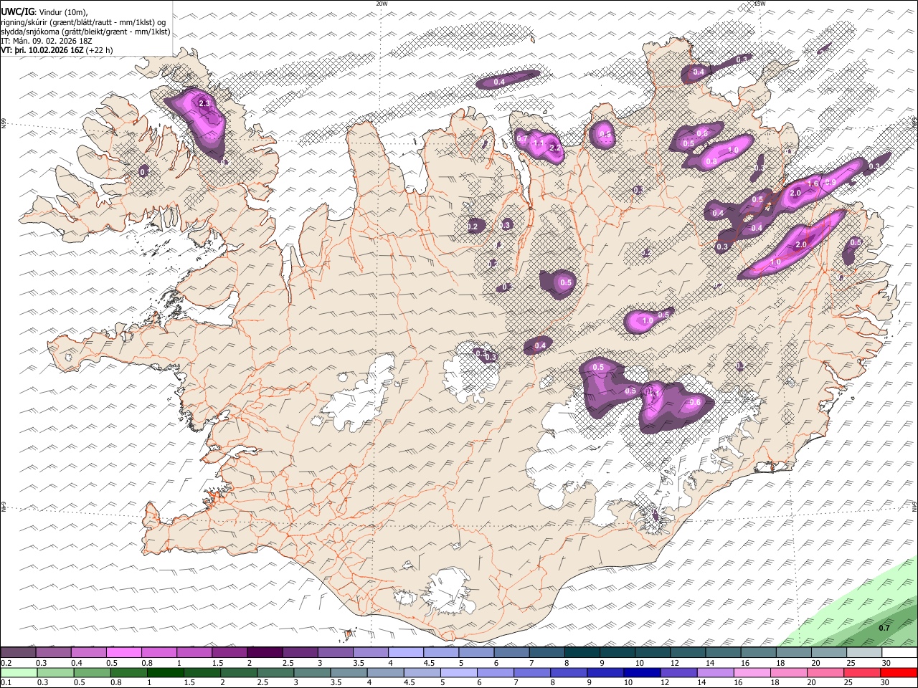Click the 0.1 label under the rain scale

pos(5,683)
